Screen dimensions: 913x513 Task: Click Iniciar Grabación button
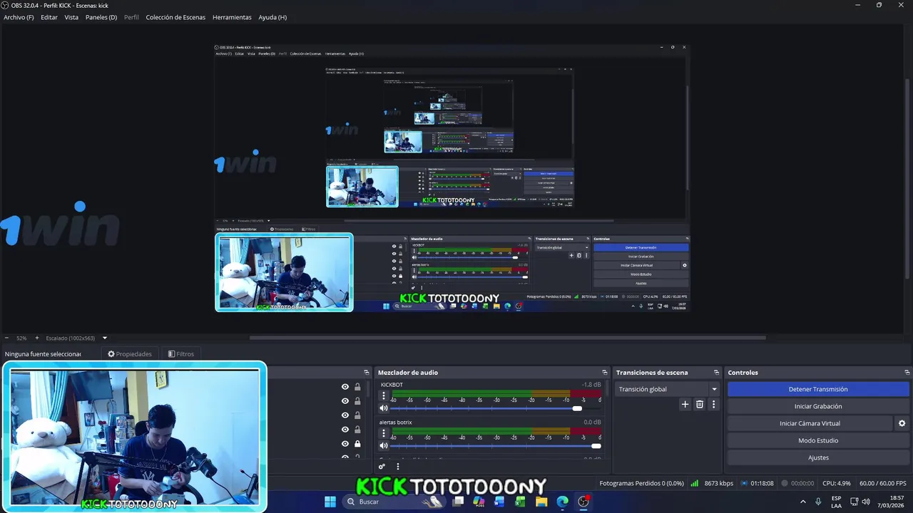[x=818, y=406]
